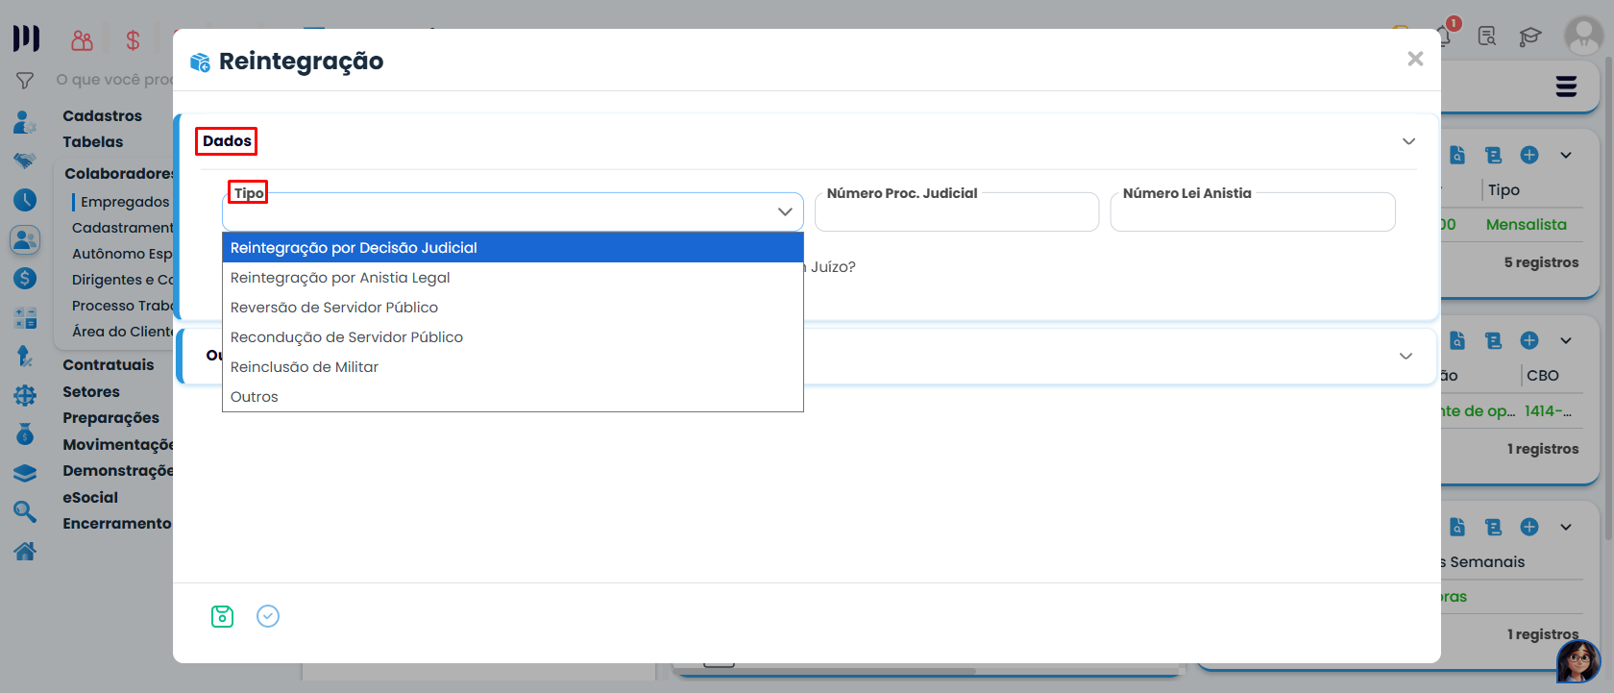
Task: Click the circled checkmark icon in the dialog footer
Action: (268, 616)
